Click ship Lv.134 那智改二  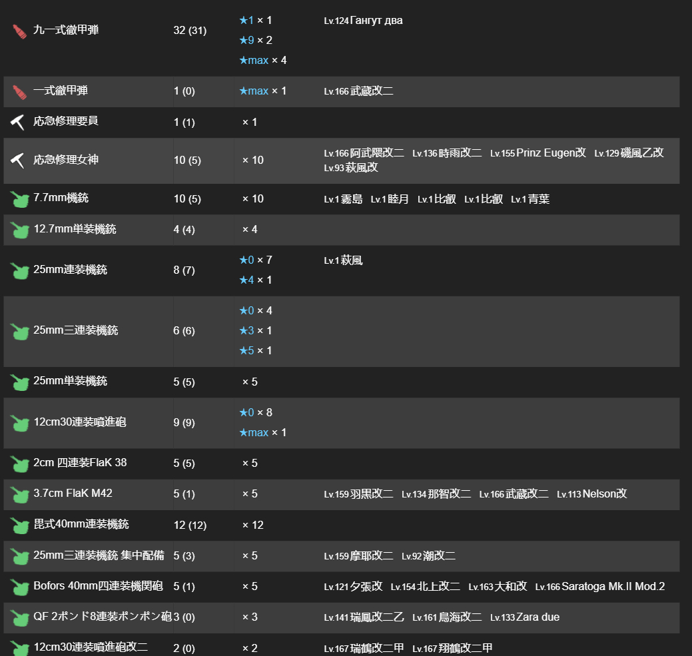[x=436, y=494]
